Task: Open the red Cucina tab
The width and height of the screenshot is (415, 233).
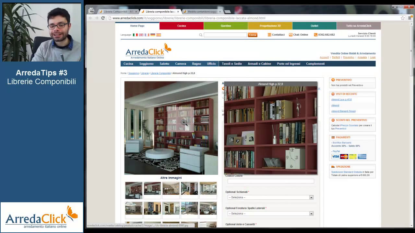Action: click(182, 26)
